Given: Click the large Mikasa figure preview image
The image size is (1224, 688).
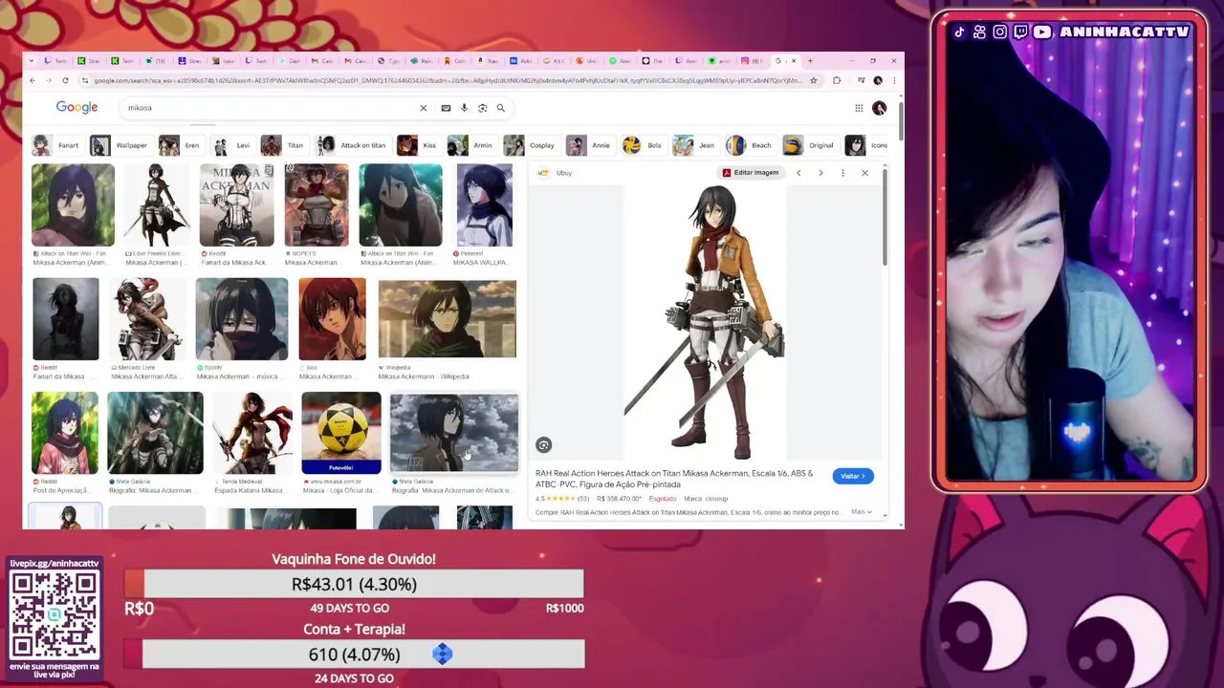Looking at the screenshot, I should click(706, 322).
